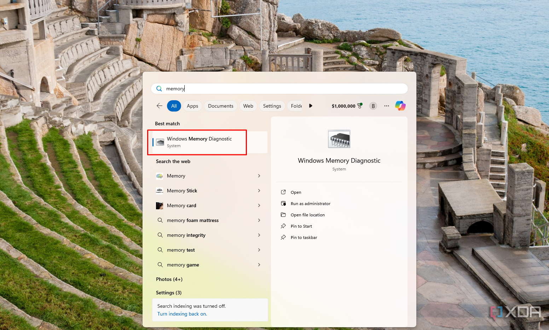Click the Run as administrator shield icon
Screen dimensions: 549x330
pyautogui.click(x=283, y=203)
